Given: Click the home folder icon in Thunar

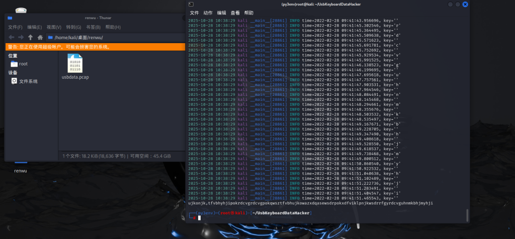Looking at the screenshot, I should [x=40, y=37].
